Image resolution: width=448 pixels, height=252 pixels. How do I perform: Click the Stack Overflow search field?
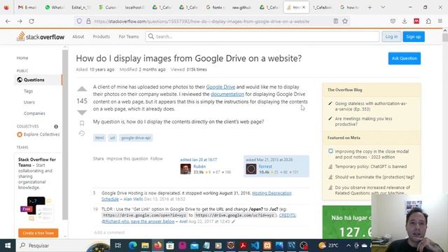pos(262,36)
